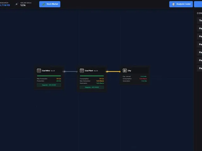This screenshot has width=202, height=151.
Task: Click Coal Mine Max Production value 20 C/s
Action: [59, 79]
